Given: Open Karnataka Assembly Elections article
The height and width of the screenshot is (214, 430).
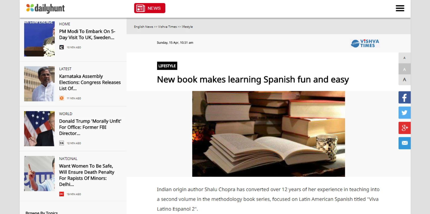Looking at the screenshot, I should coord(90,82).
